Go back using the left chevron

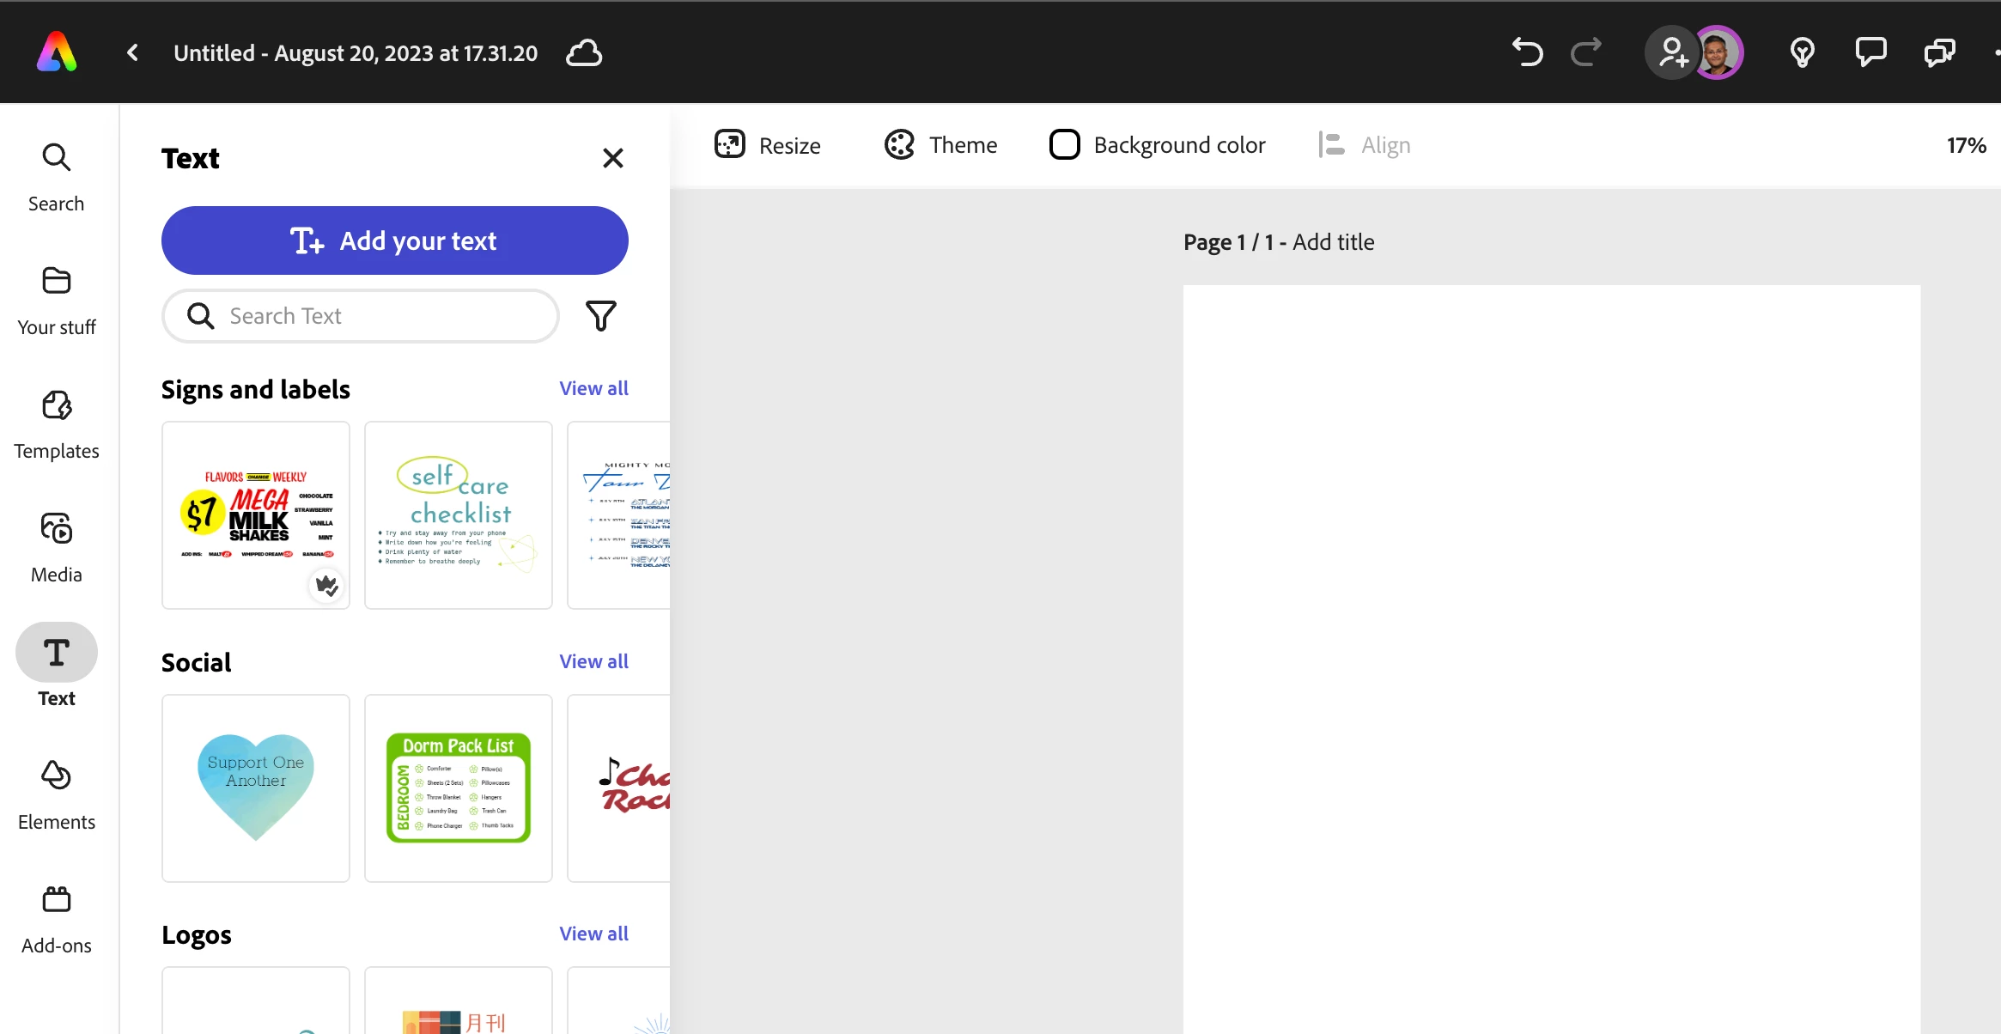click(132, 53)
